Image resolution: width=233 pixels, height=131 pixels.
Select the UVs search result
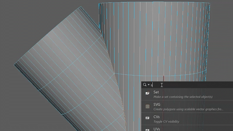tap(187, 128)
